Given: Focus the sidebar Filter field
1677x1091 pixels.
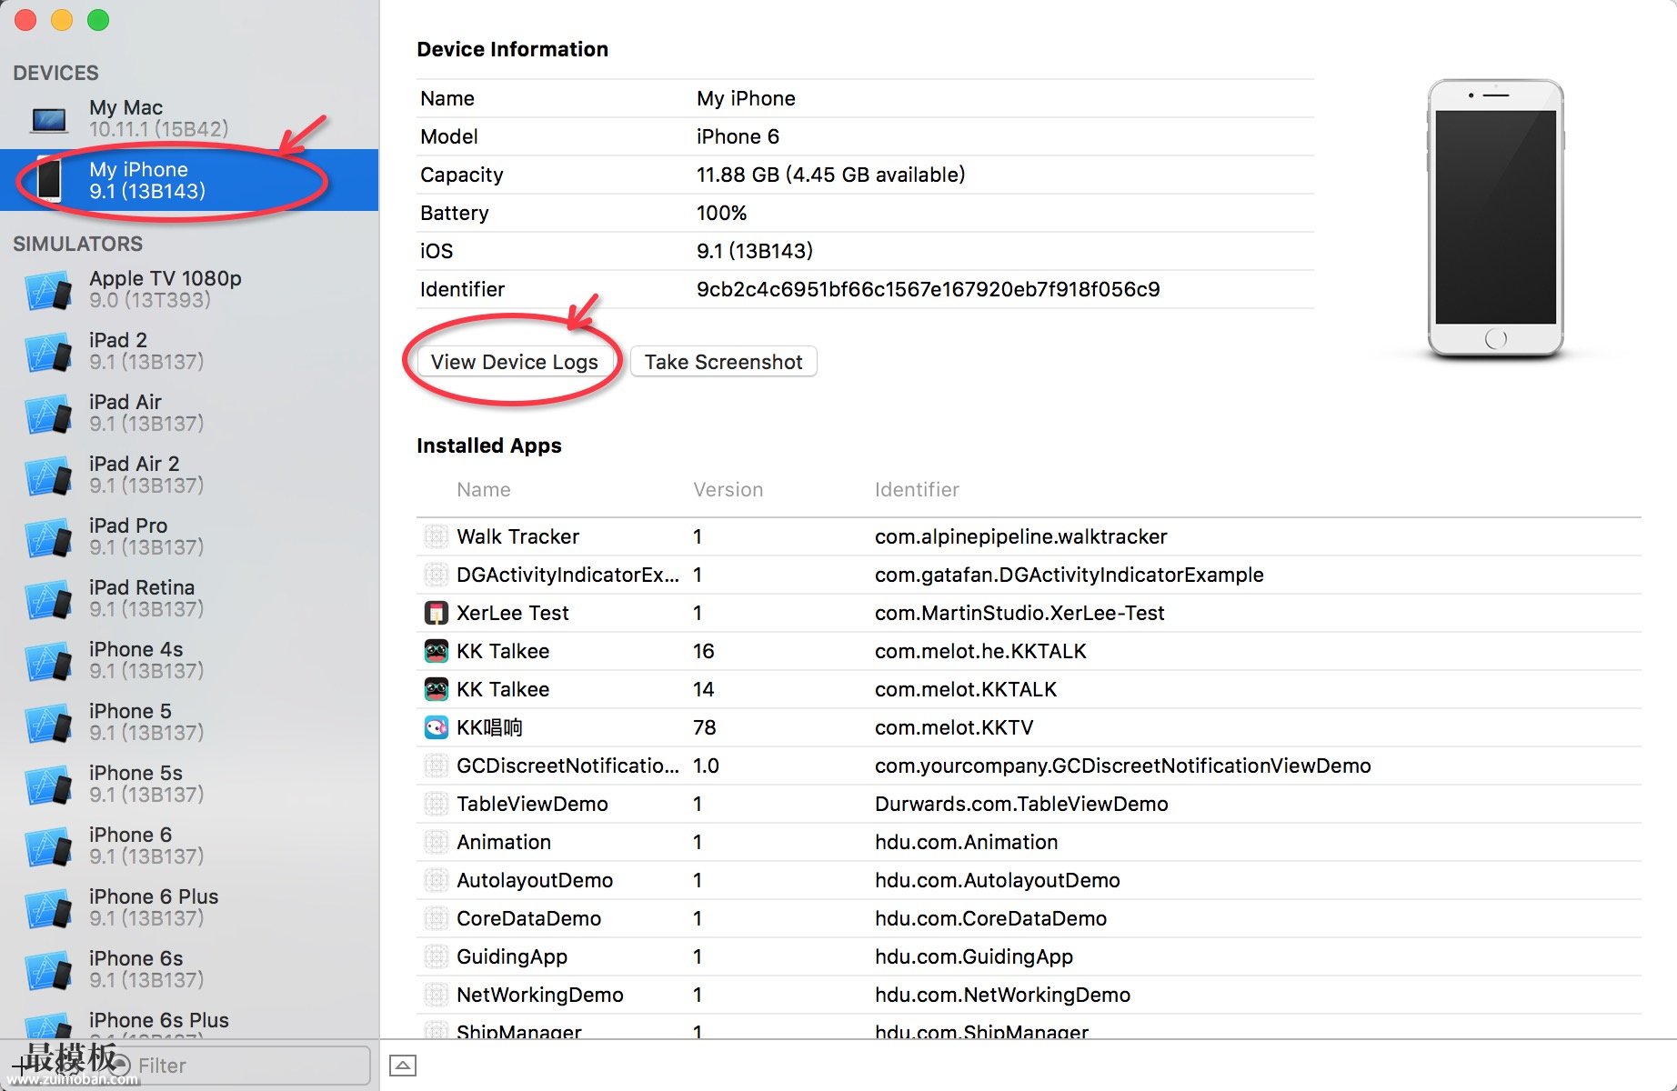Looking at the screenshot, I should pos(240,1066).
